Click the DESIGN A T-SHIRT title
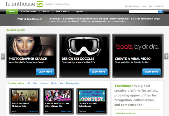The image size is (169, 116). coord(88,103)
